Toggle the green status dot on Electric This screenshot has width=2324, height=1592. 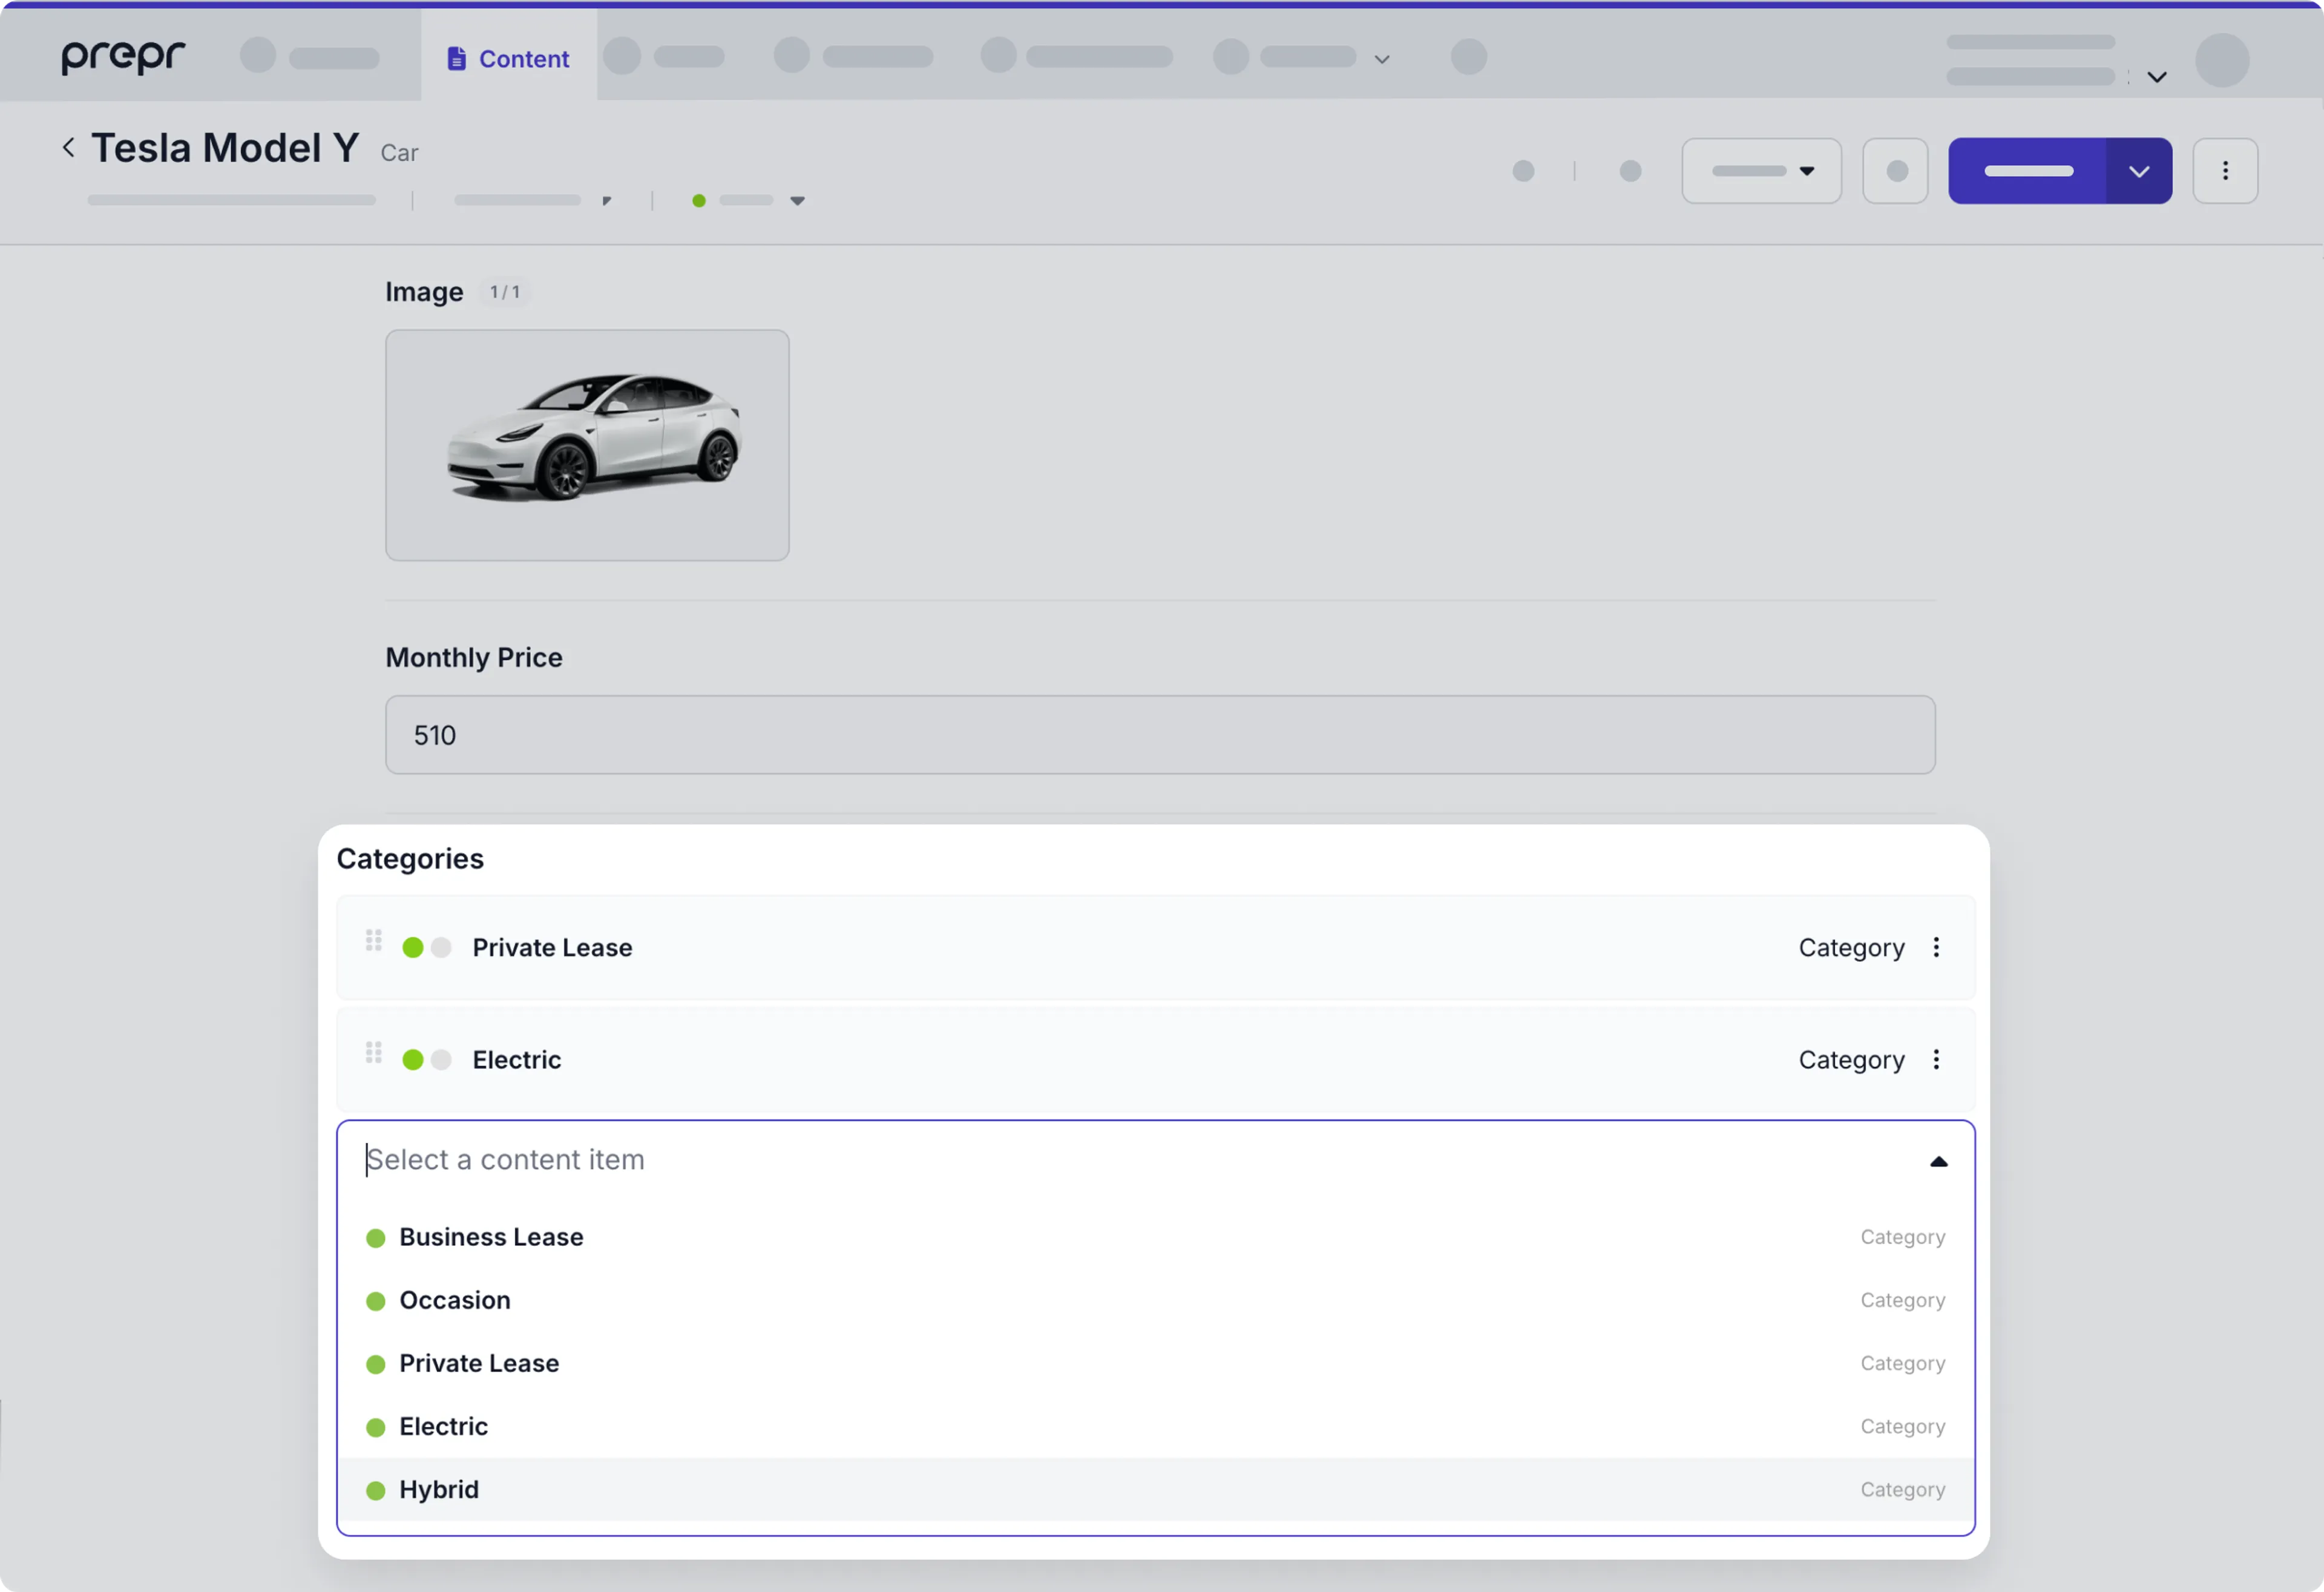click(x=412, y=1060)
